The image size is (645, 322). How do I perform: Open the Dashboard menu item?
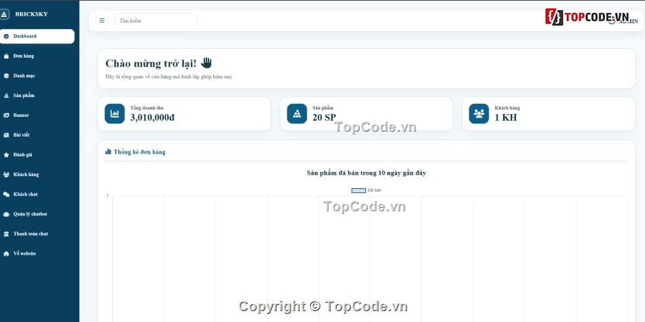(37, 36)
